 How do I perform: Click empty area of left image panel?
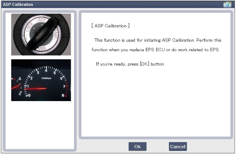coord(41,125)
